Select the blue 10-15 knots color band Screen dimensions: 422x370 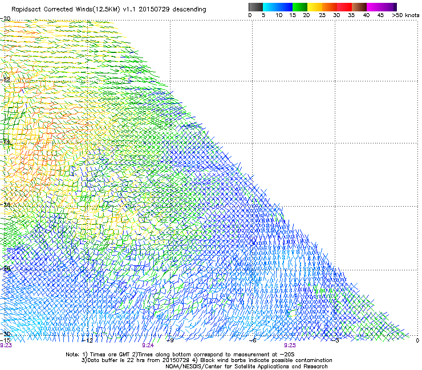[285, 7]
